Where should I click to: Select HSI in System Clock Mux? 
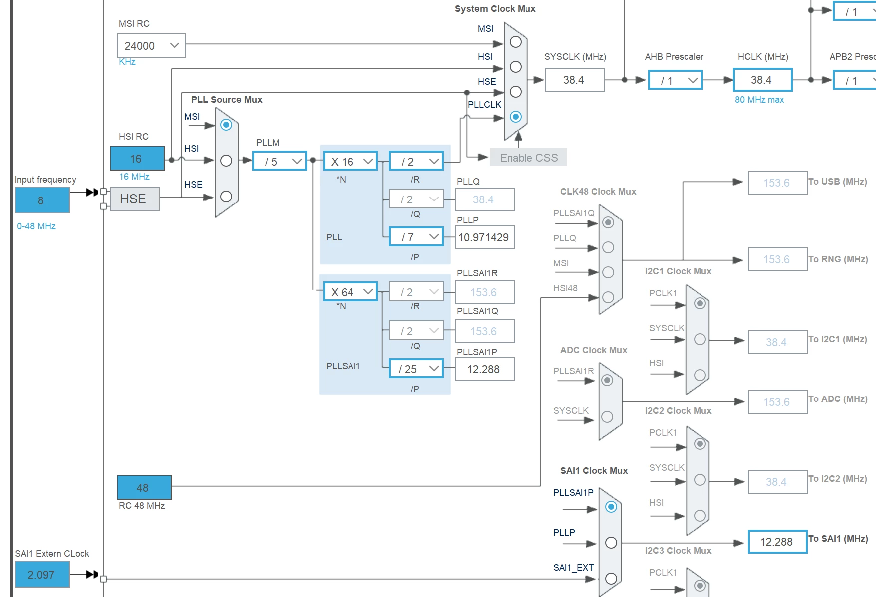click(516, 67)
